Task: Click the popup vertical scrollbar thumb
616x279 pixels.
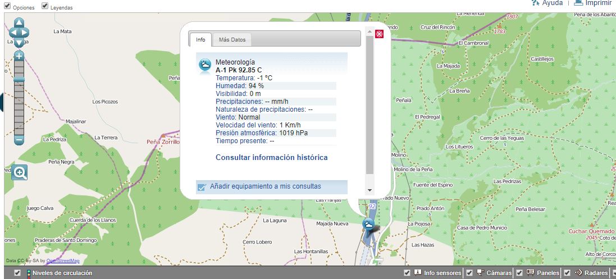Action: tap(369, 104)
